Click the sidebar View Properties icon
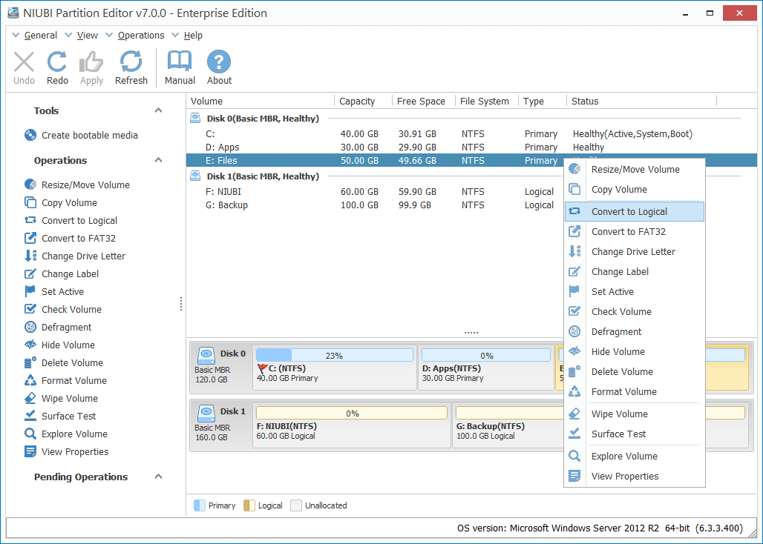763x544 pixels. (30, 451)
